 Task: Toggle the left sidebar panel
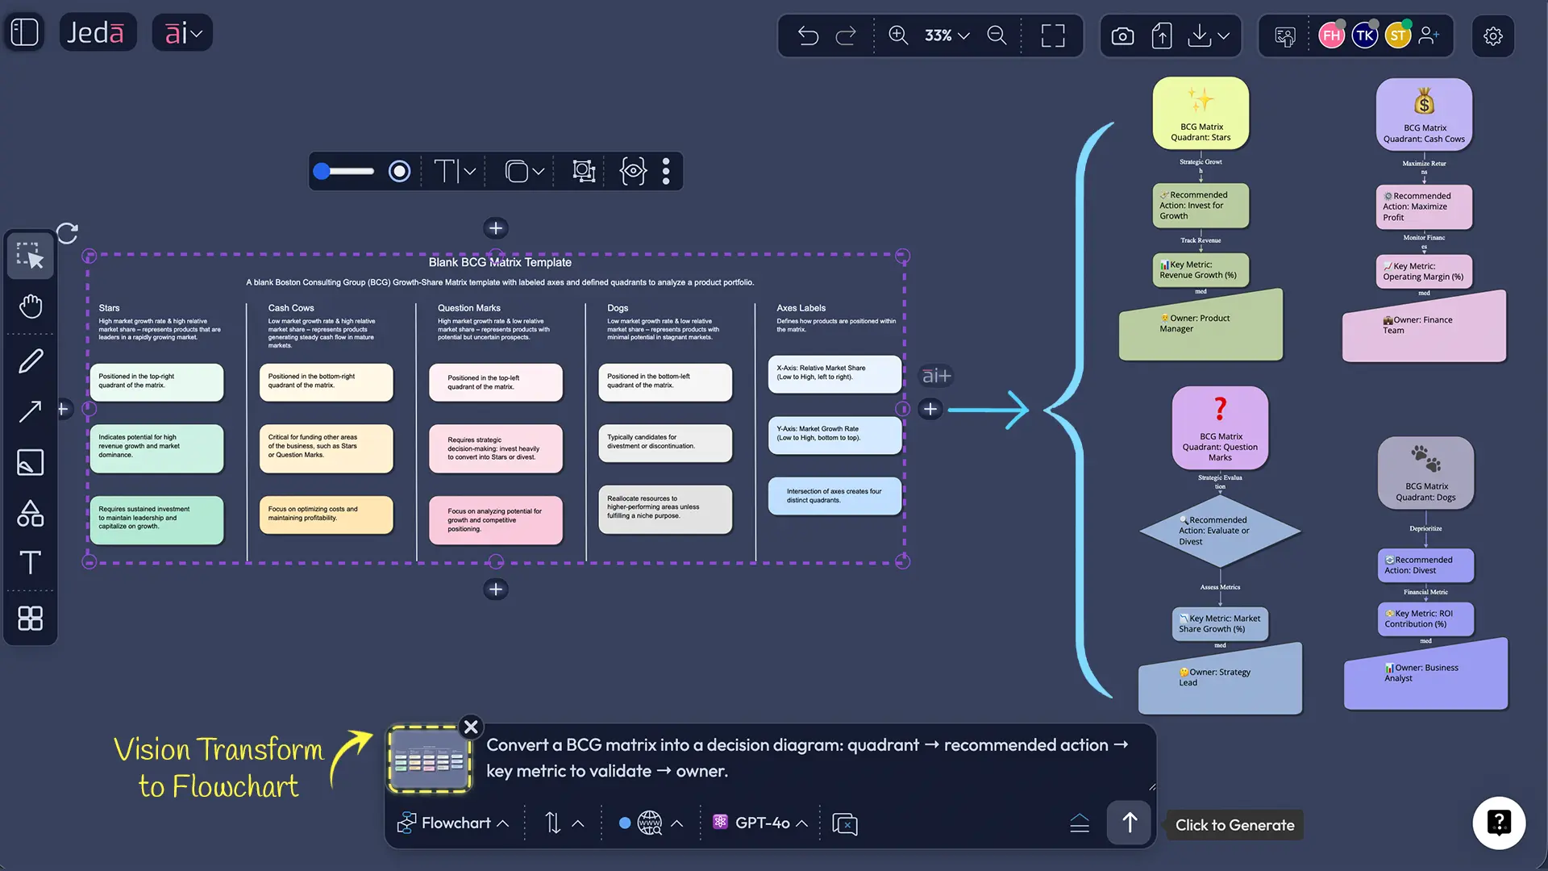coord(25,32)
